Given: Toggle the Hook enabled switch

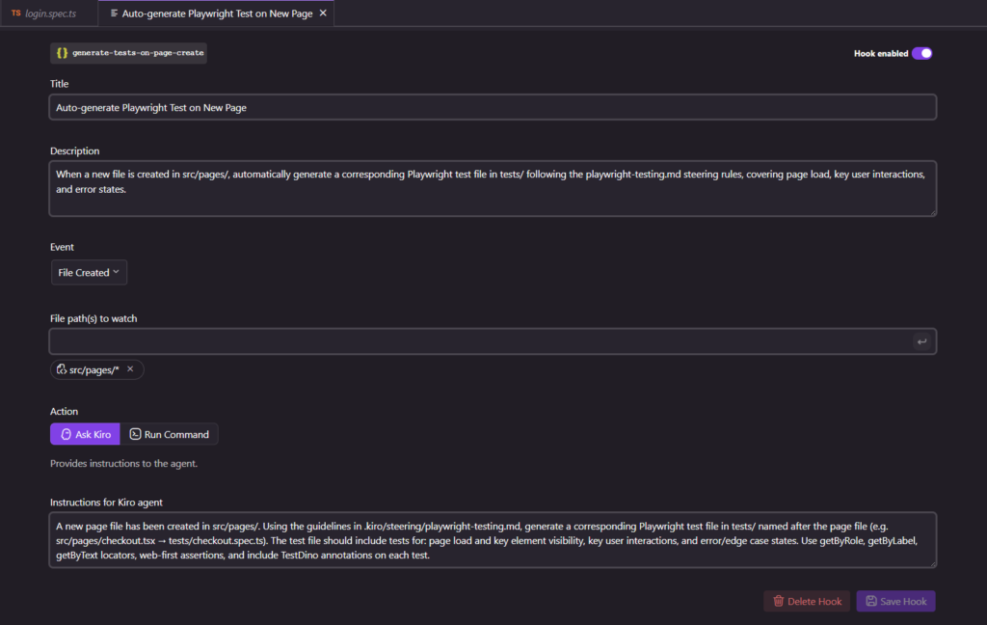Looking at the screenshot, I should tap(921, 53).
